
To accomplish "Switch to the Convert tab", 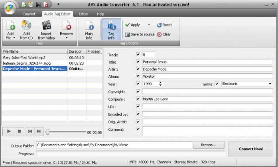I will point(29,14).
